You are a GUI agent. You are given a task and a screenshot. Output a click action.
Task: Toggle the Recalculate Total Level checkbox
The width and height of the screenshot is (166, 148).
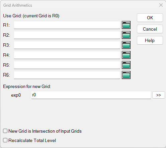[5, 140]
